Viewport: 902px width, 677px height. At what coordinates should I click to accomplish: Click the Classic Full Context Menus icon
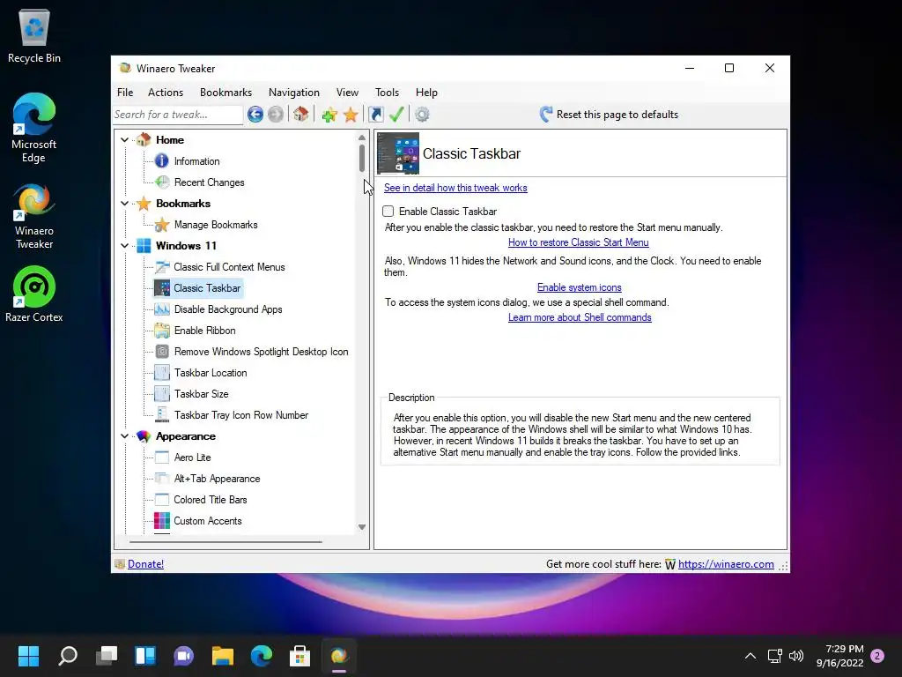pos(162,266)
